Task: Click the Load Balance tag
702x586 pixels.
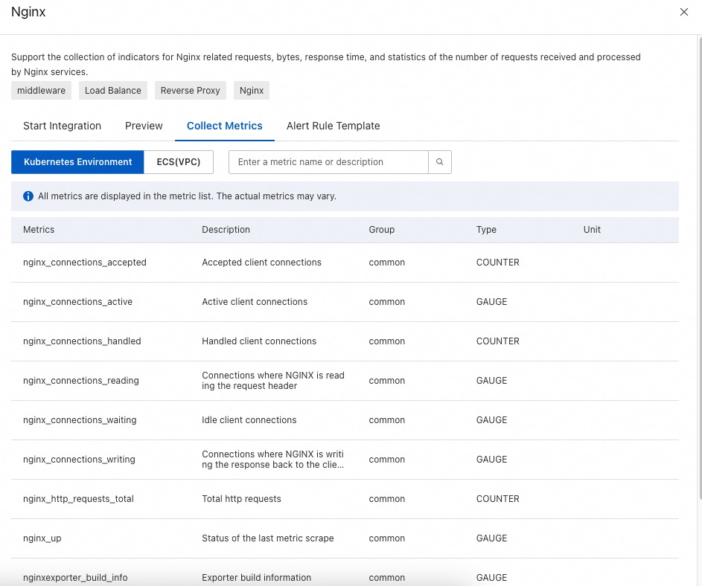Action: click(x=113, y=91)
